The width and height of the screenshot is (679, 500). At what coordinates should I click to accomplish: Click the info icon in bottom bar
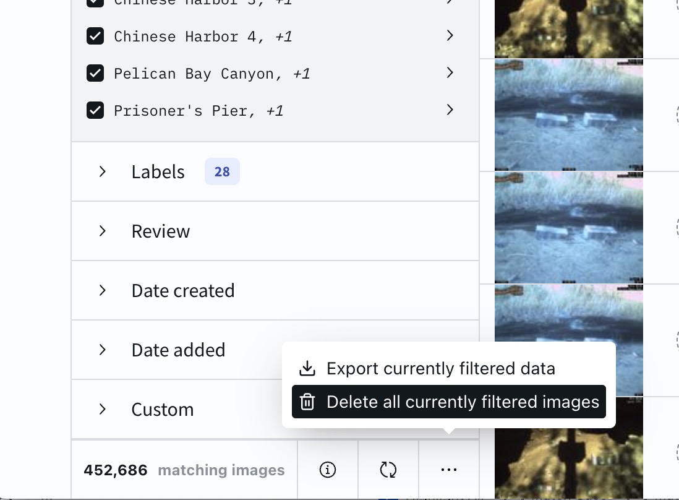coord(327,470)
